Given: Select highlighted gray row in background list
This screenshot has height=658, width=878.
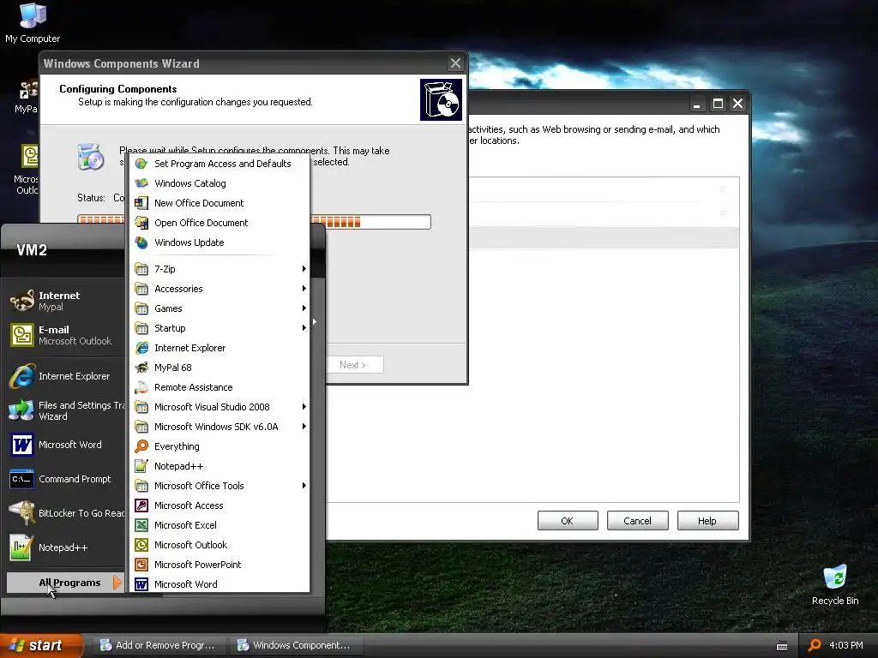Looking at the screenshot, I should tap(604, 238).
